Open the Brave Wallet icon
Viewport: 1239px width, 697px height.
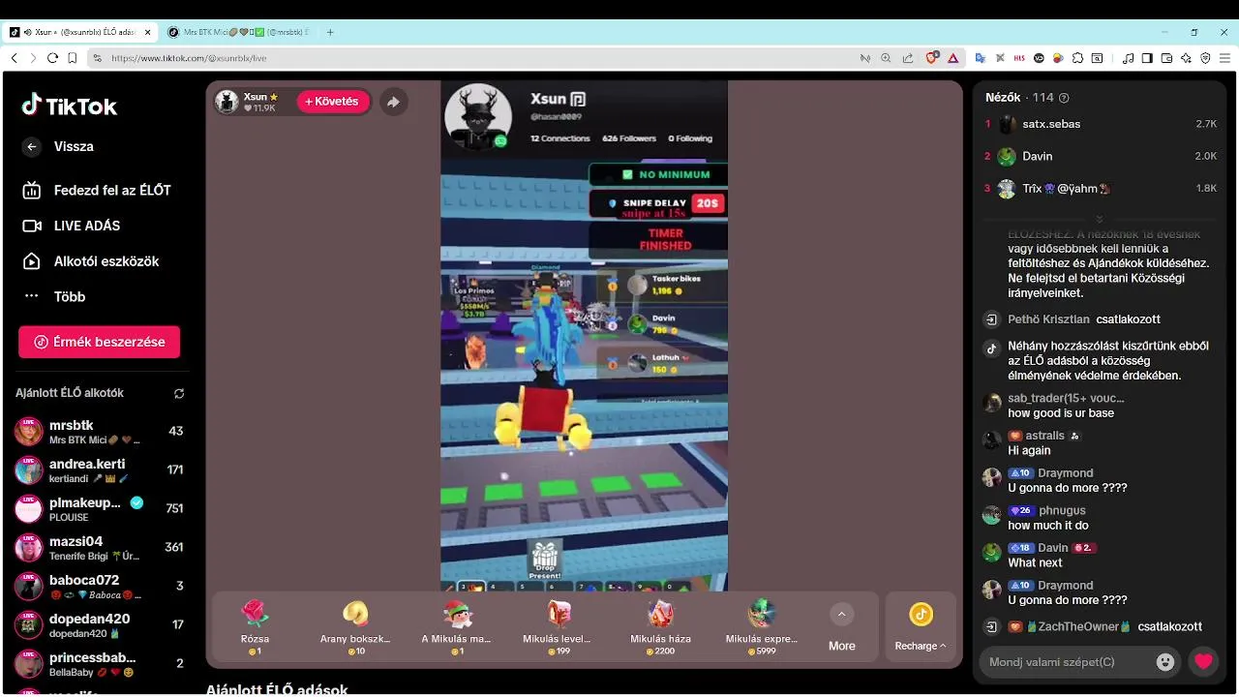click(1166, 58)
